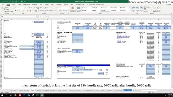This screenshot has height=97, width=173.
Task: Apply Comma Style format icon
Action: click(x=63, y=11)
